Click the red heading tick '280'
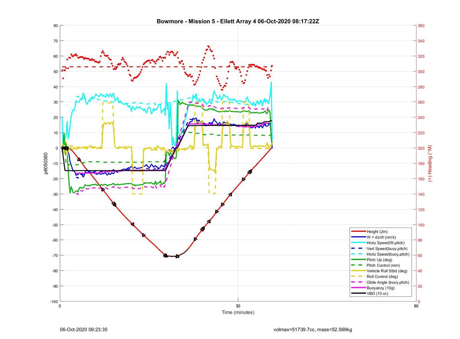Screen dimensions: 460x339 point(421,87)
